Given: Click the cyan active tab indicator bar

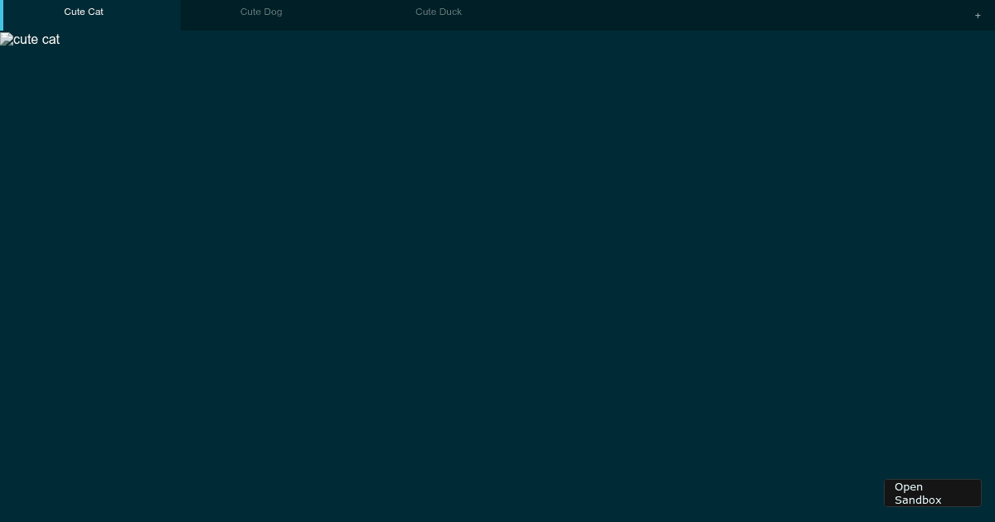Looking at the screenshot, I should tap(2, 15).
